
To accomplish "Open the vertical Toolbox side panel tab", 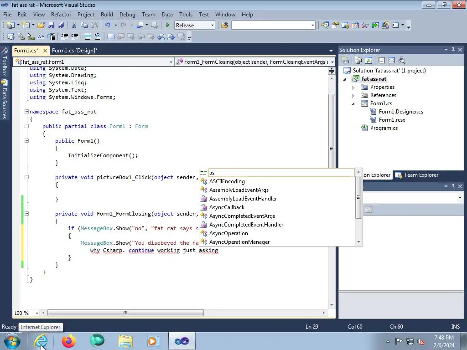I will click(x=4, y=62).
